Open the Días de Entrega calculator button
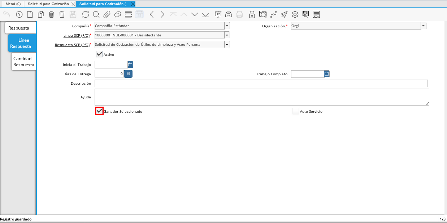Viewport: 447px width, 223px height. (x=128, y=74)
